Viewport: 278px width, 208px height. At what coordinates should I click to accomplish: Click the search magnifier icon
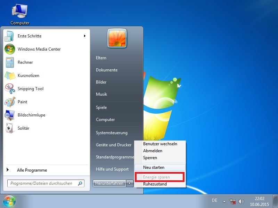coord(80,183)
